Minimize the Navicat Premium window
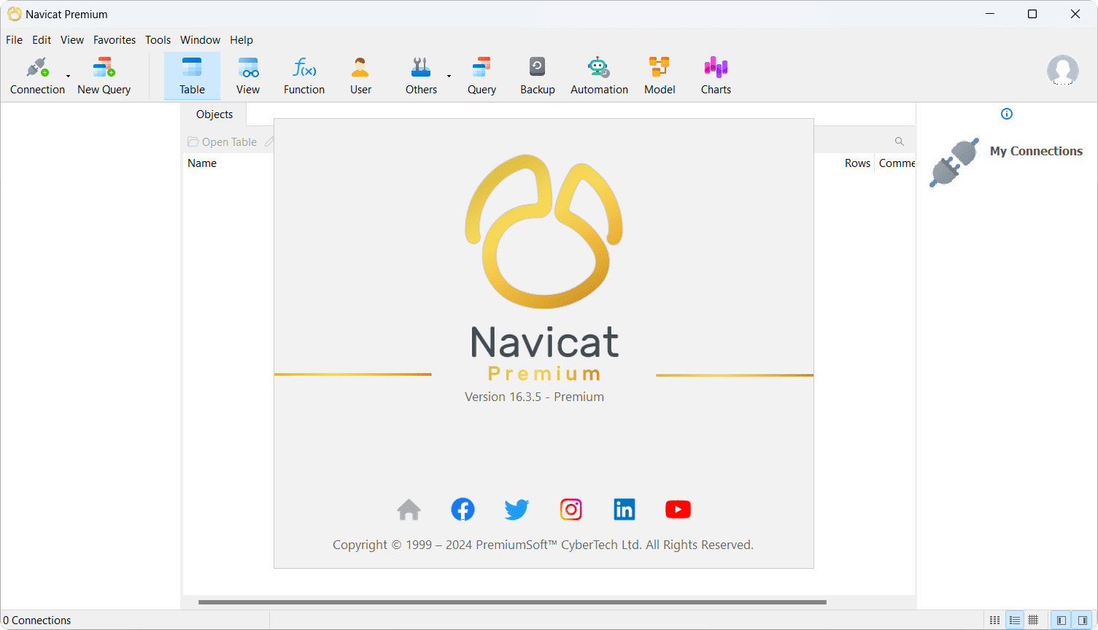 tap(990, 14)
